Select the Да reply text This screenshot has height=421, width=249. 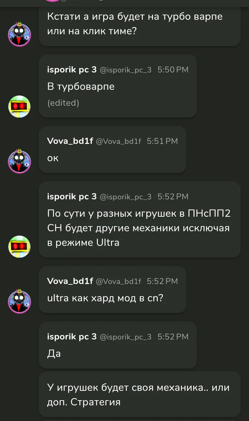coord(54,354)
